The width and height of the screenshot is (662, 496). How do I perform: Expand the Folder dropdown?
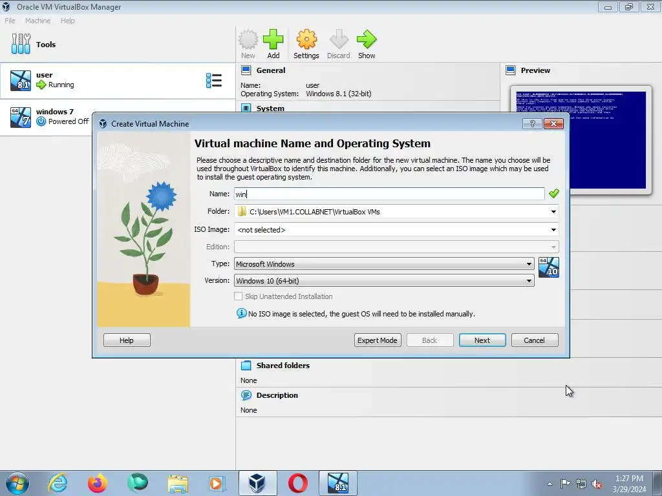[x=553, y=212]
